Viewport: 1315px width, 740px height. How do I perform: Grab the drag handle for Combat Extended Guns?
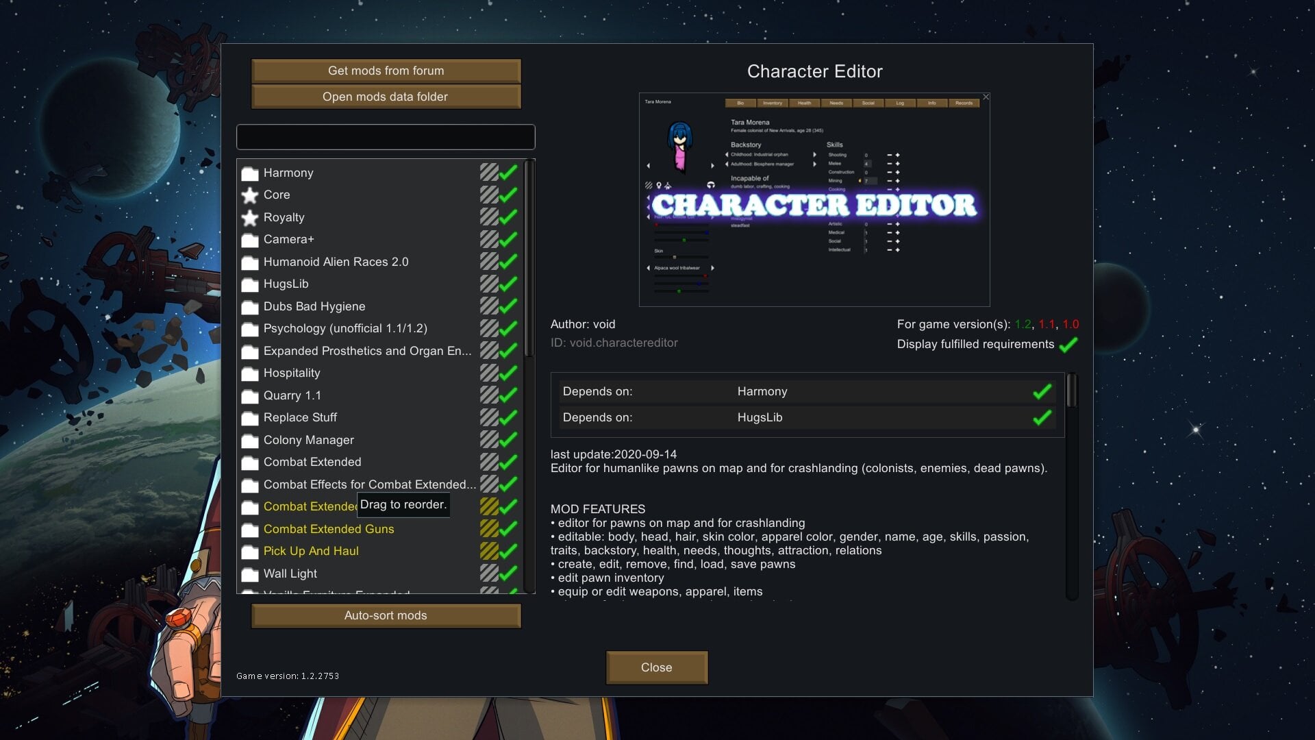[489, 529]
